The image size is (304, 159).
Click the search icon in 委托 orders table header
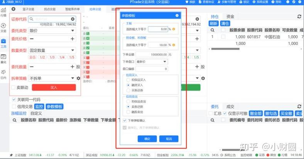coord(213,120)
